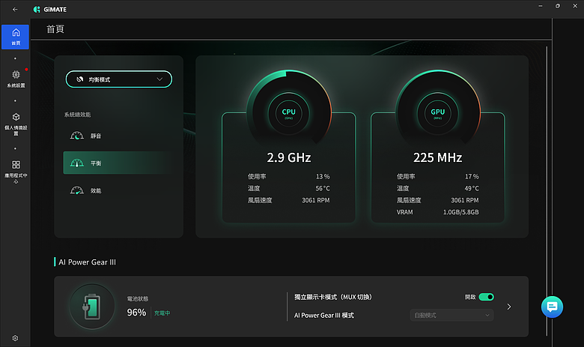
Task: Click the 充電中 charging status text
Action: coord(162,313)
